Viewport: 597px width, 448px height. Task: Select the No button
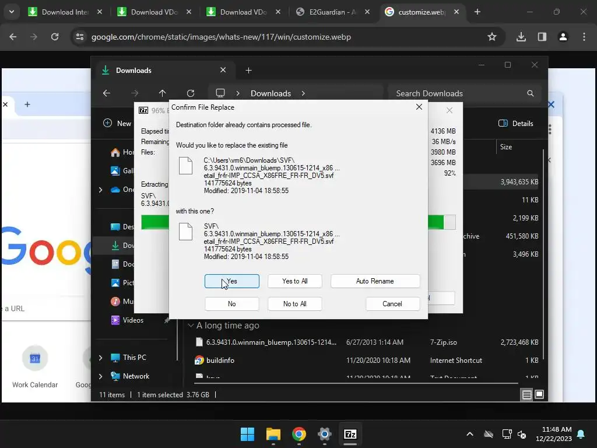pos(231,303)
